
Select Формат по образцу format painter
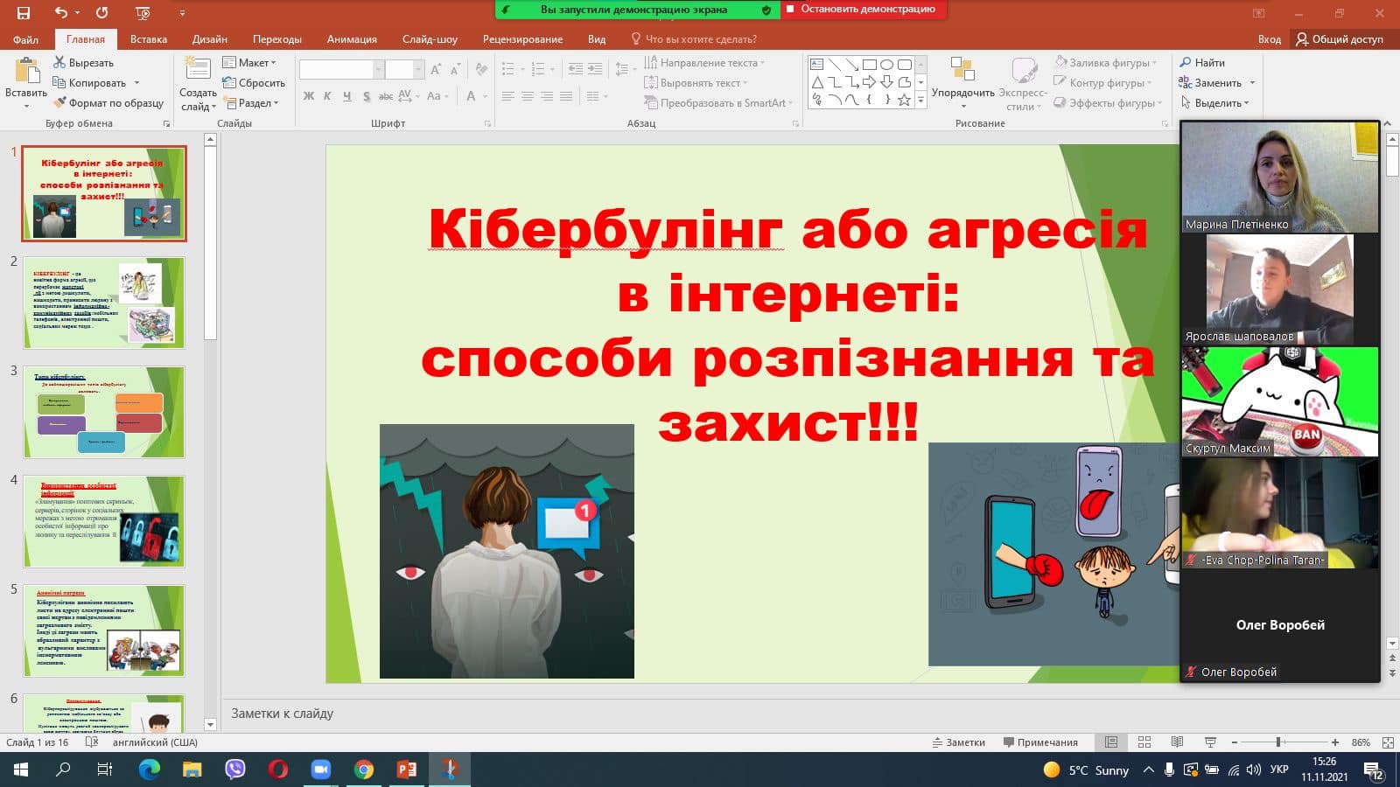(108, 103)
